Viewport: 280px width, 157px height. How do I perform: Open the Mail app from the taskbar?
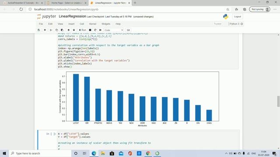(x=121, y=153)
